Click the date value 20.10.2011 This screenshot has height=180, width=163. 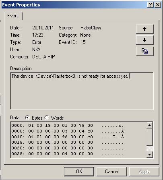(43, 28)
